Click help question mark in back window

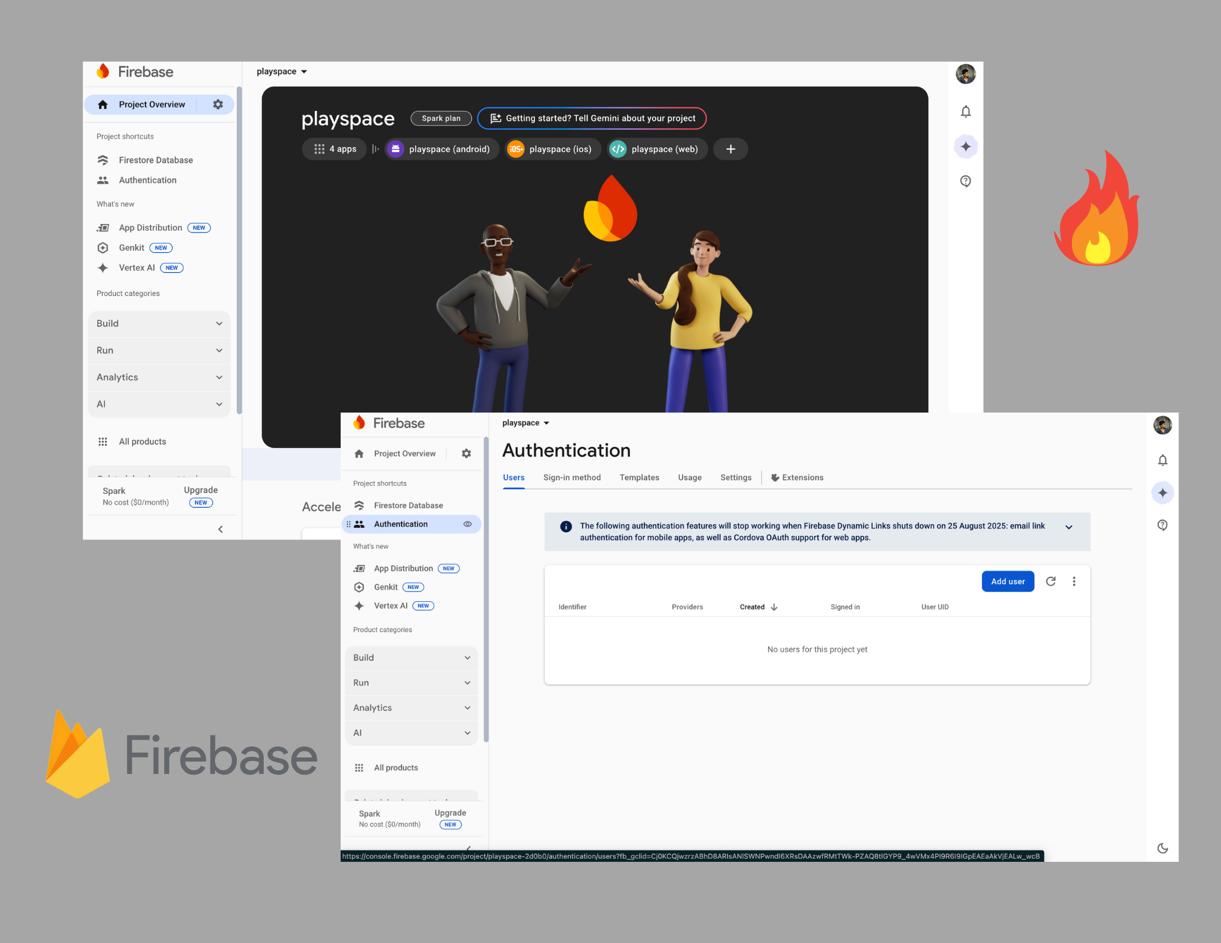[x=966, y=181]
